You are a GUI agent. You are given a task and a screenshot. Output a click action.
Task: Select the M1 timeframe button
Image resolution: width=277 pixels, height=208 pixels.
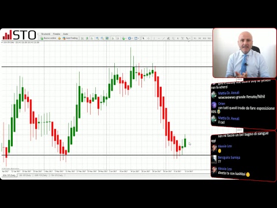195,38
